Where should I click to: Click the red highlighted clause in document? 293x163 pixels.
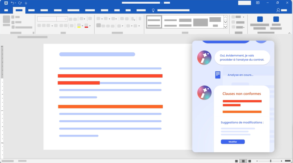point(110,76)
